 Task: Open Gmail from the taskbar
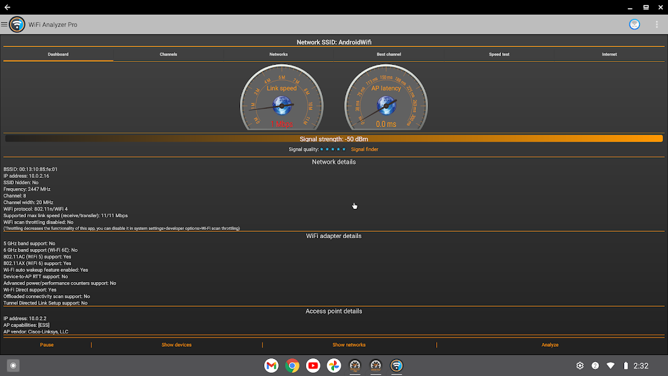[271, 365]
